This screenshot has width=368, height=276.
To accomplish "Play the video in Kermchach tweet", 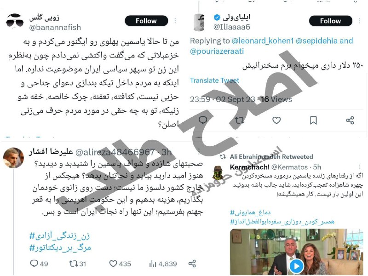I will (296, 266).
